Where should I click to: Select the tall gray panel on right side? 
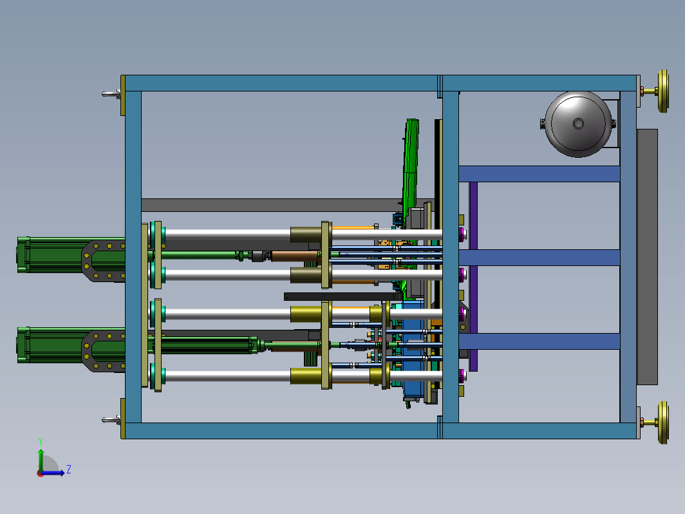click(647, 257)
